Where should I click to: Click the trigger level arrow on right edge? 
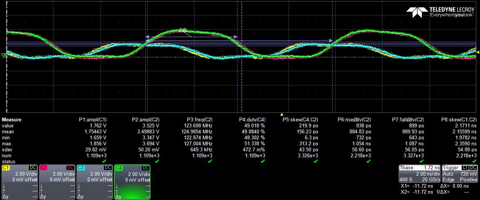477,52
